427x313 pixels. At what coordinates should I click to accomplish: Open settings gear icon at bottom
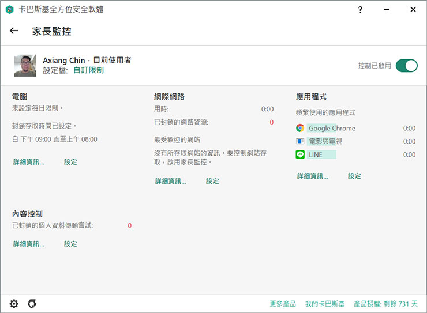14,304
